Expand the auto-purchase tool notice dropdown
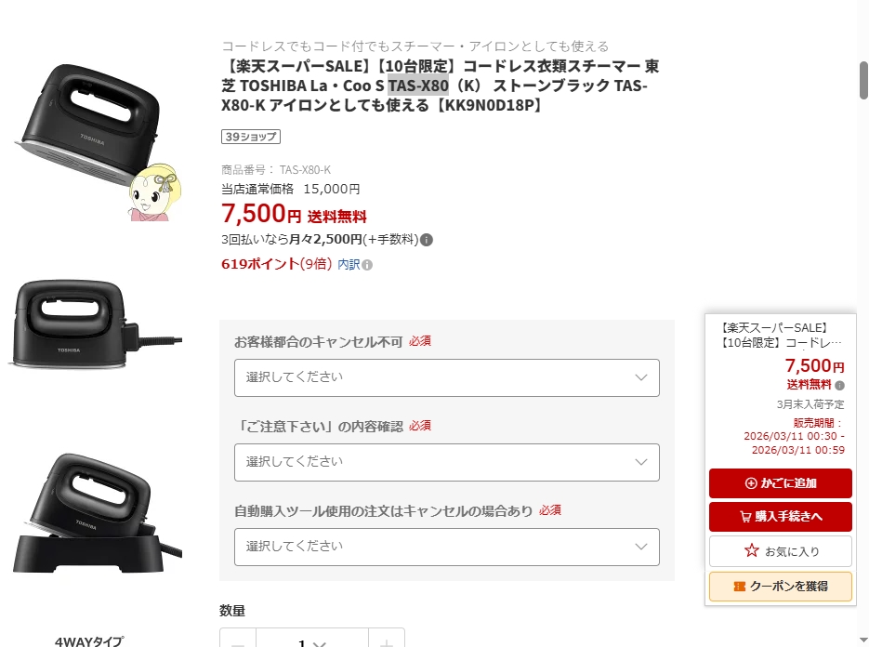 point(447,548)
